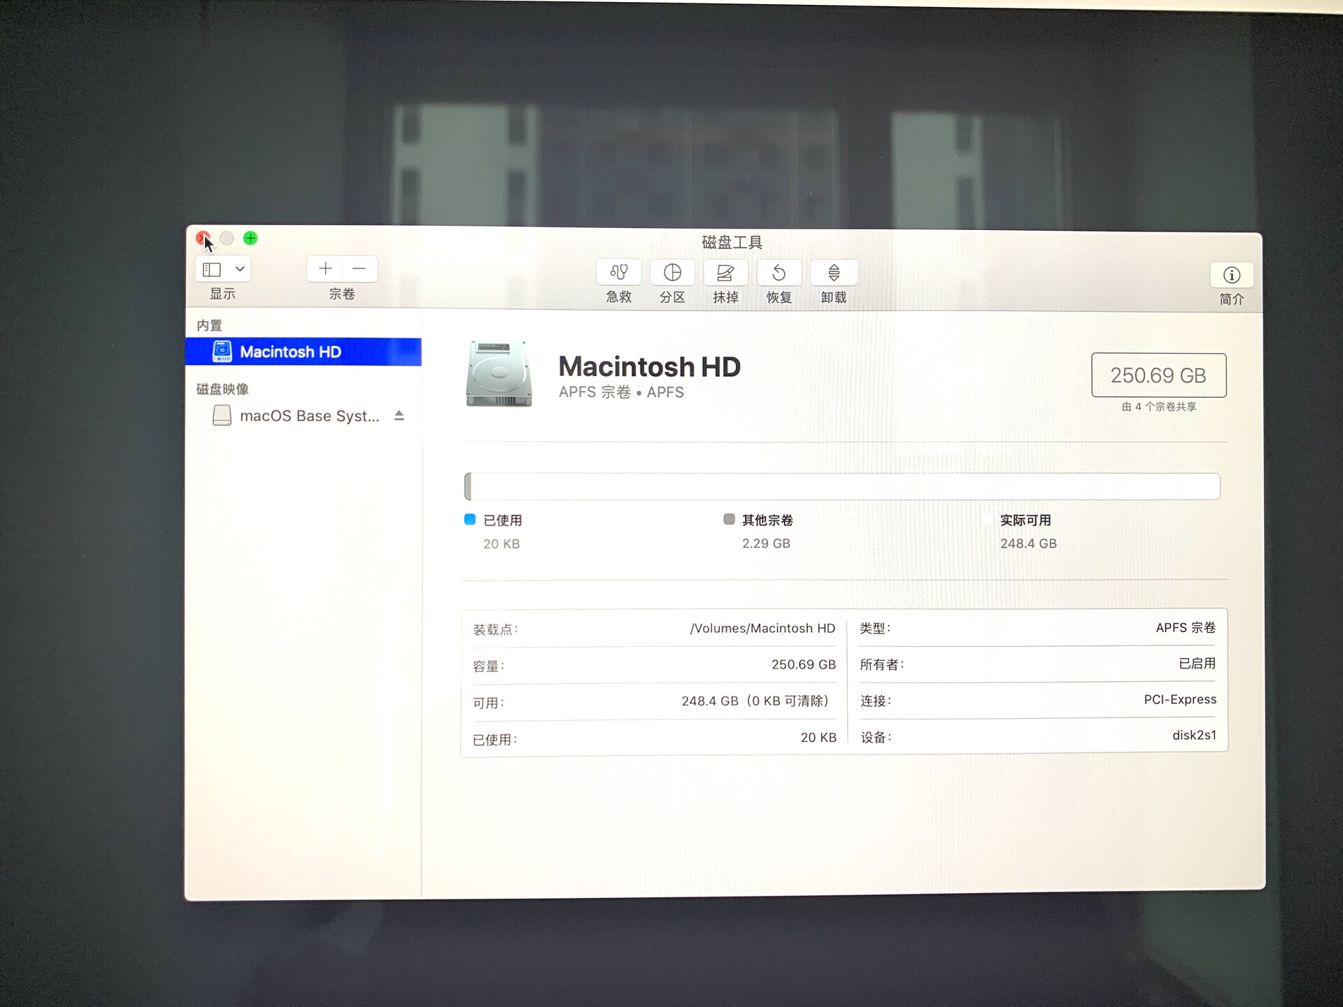The height and width of the screenshot is (1007, 1343).
Task: Select macOS Base System in sidebar
Action: tap(308, 415)
